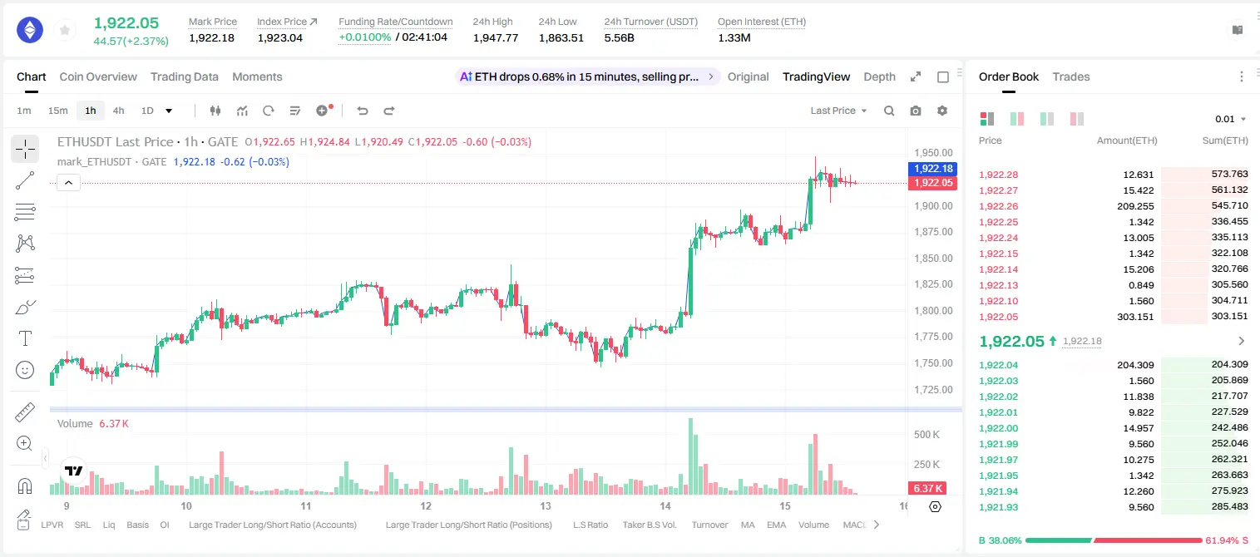Viewport: 1260px width, 557px height.
Task: Open chart settings gear icon
Action: 942,111
